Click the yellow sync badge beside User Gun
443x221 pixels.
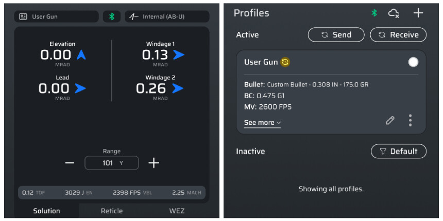click(x=285, y=62)
